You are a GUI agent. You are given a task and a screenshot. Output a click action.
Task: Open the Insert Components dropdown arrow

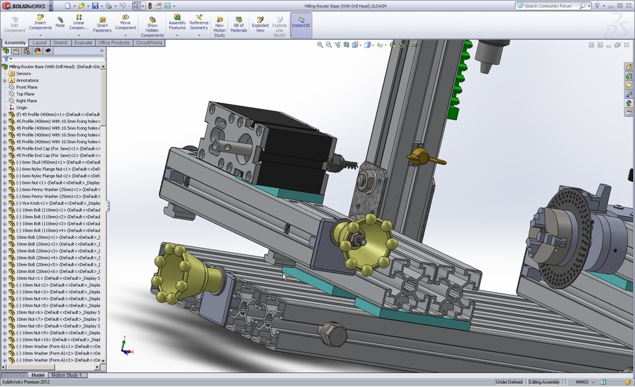[x=40, y=35]
